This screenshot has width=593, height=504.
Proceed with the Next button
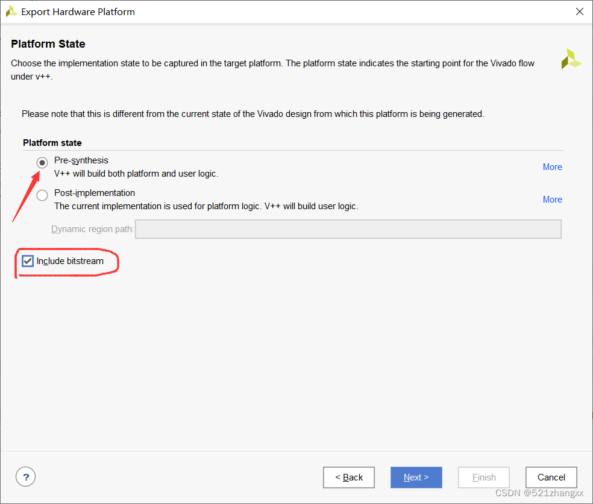point(416,477)
